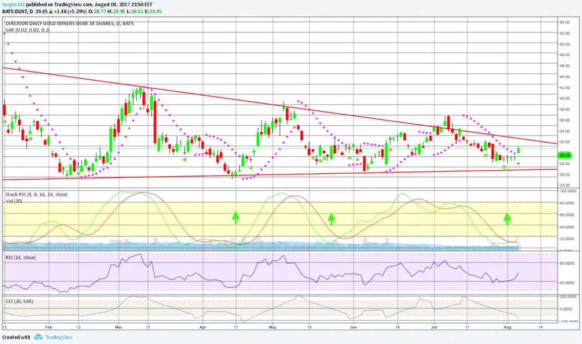
Task: Open the Stoch RSI (8, 8, 16, 16, close) label
Action: [36, 195]
